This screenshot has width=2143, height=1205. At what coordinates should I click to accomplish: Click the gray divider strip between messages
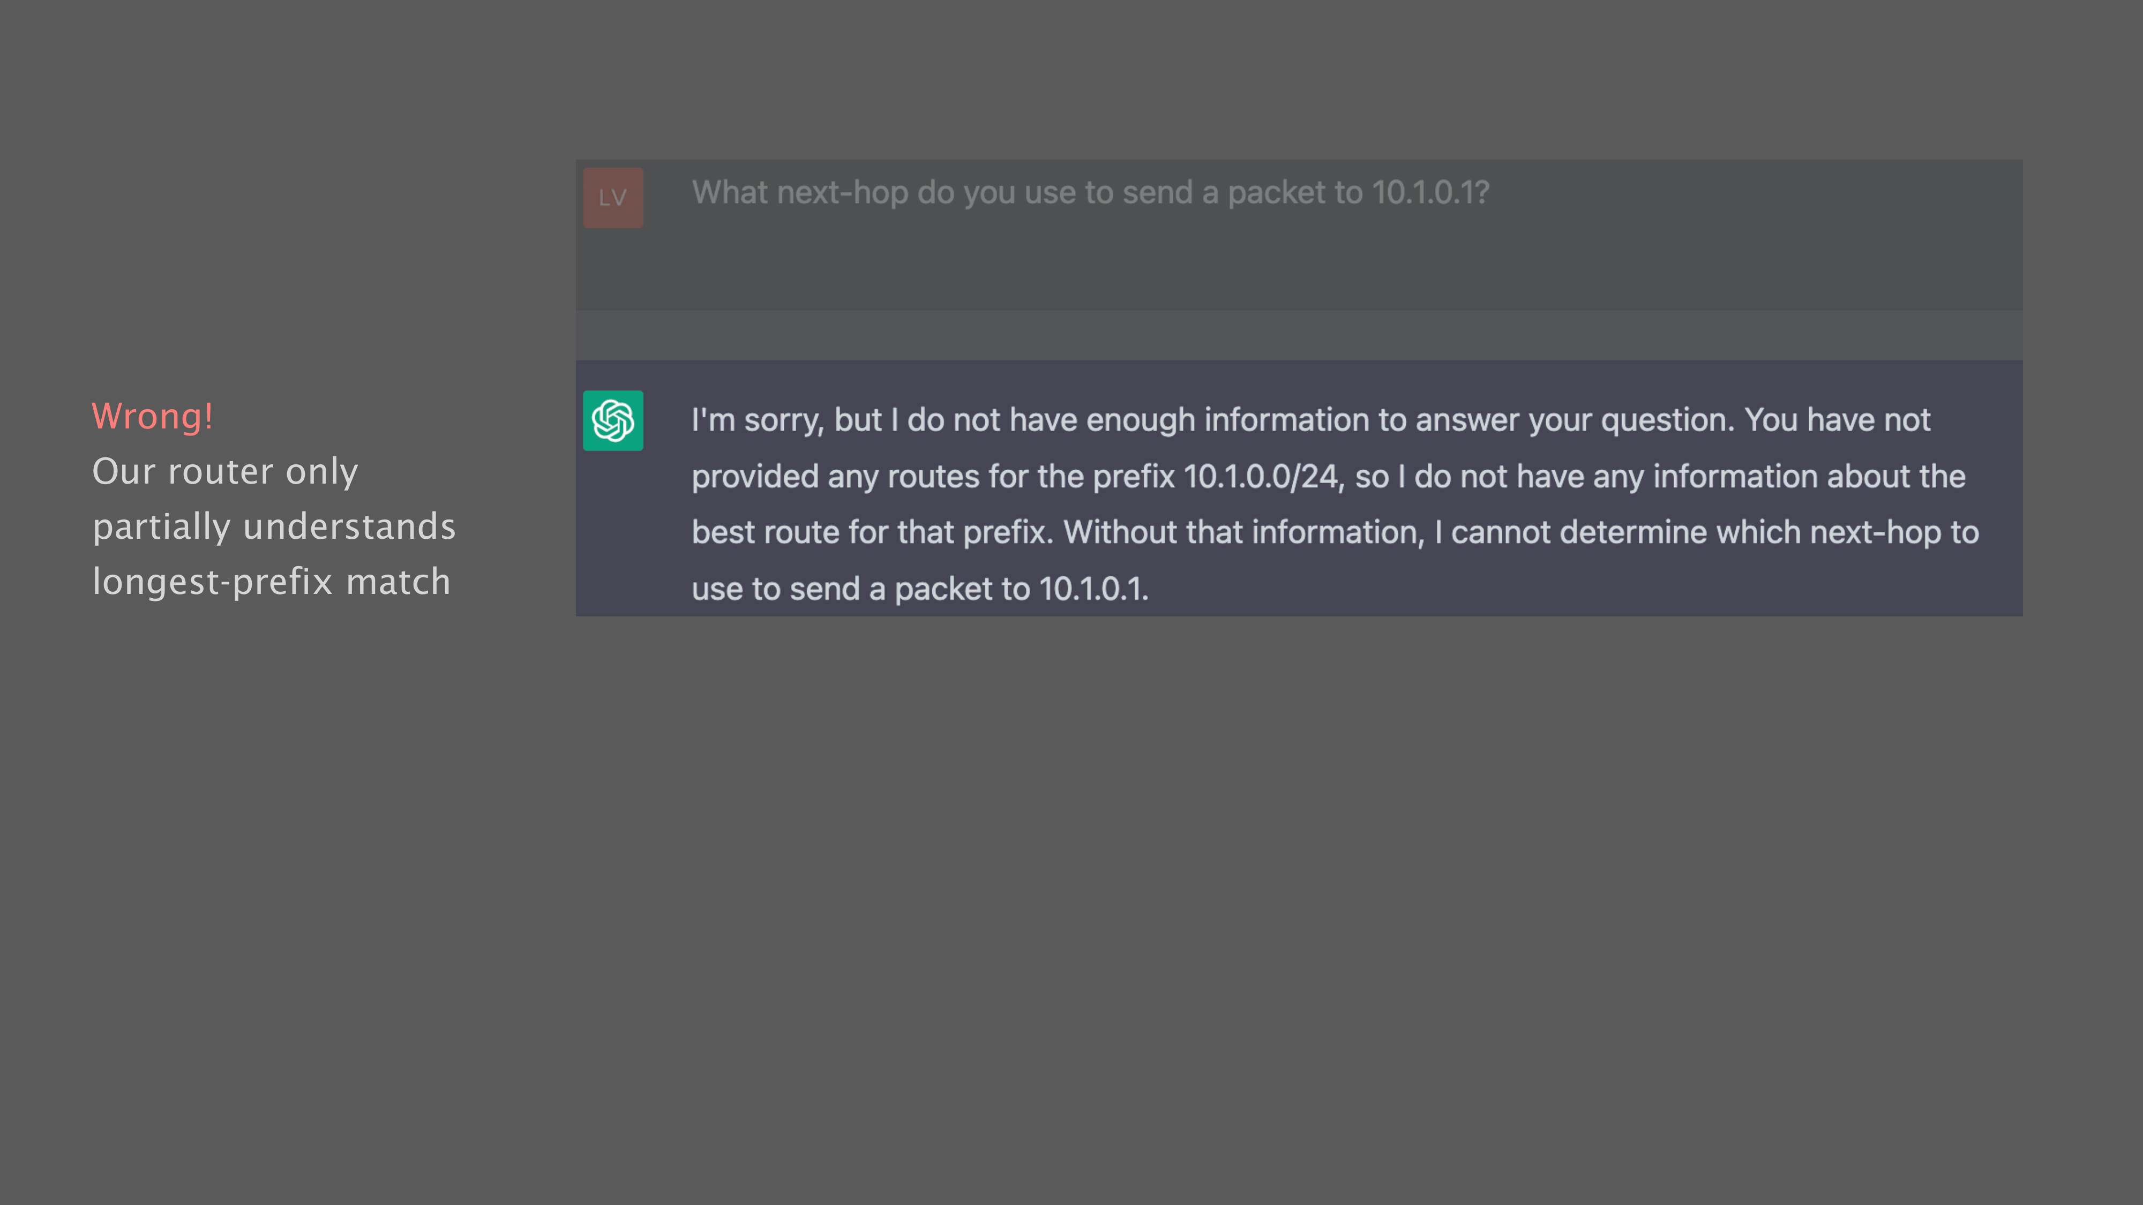point(1298,335)
